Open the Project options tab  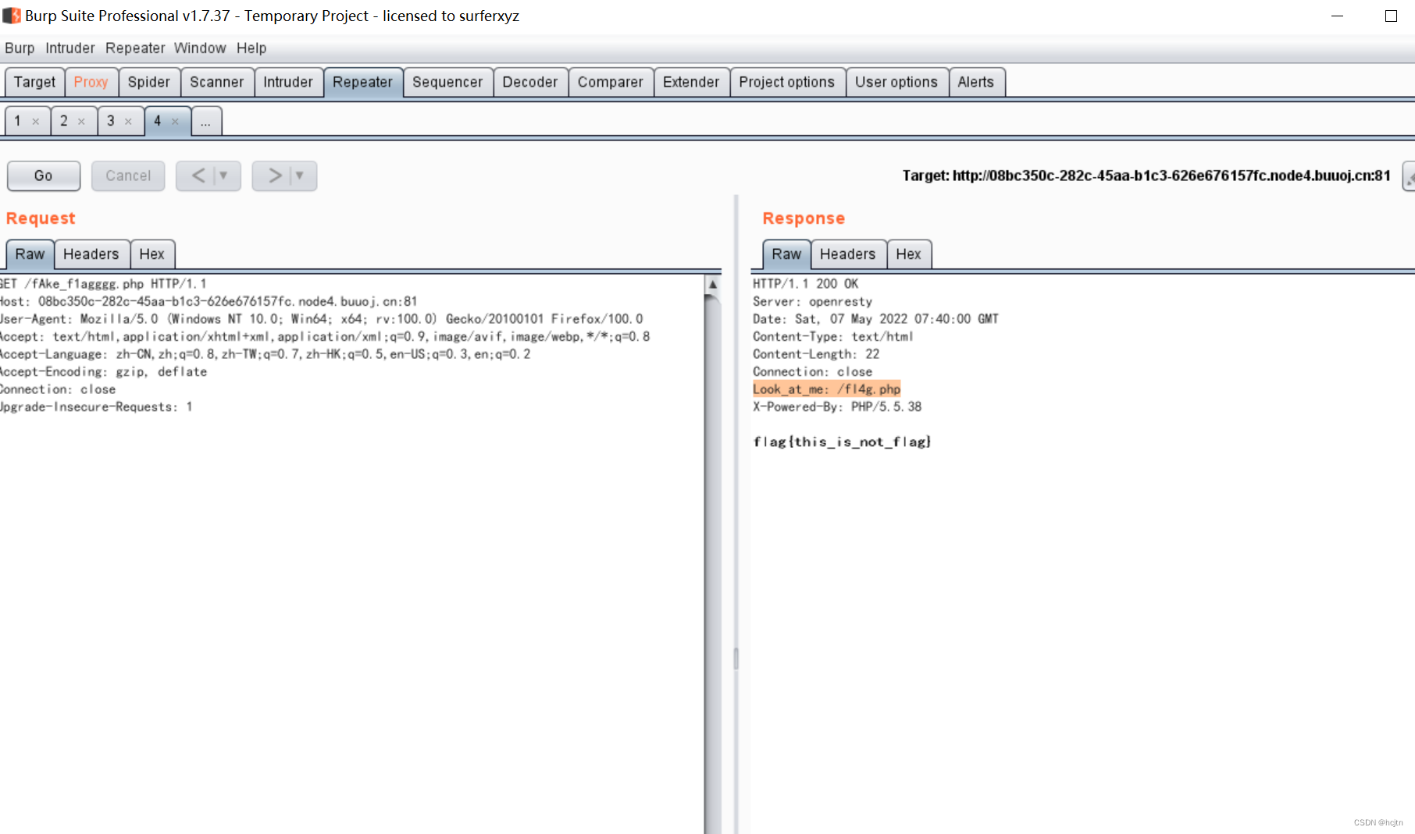(x=786, y=82)
